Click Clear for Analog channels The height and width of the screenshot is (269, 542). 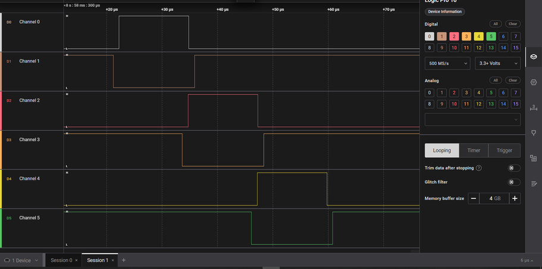[x=513, y=80]
